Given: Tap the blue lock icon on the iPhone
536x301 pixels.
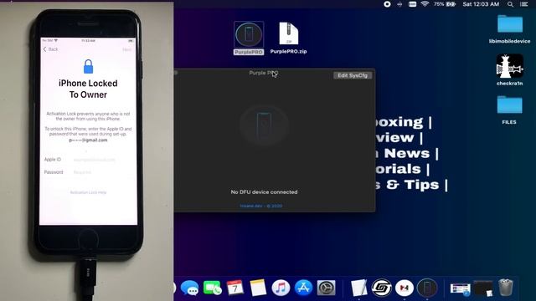Looking at the screenshot, I should [x=88, y=67].
